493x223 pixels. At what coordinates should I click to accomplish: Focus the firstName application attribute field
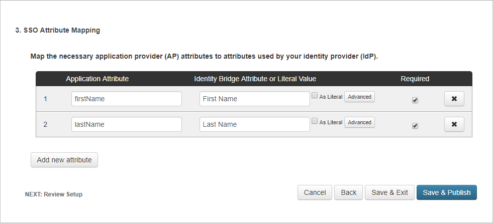tap(126, 99)
